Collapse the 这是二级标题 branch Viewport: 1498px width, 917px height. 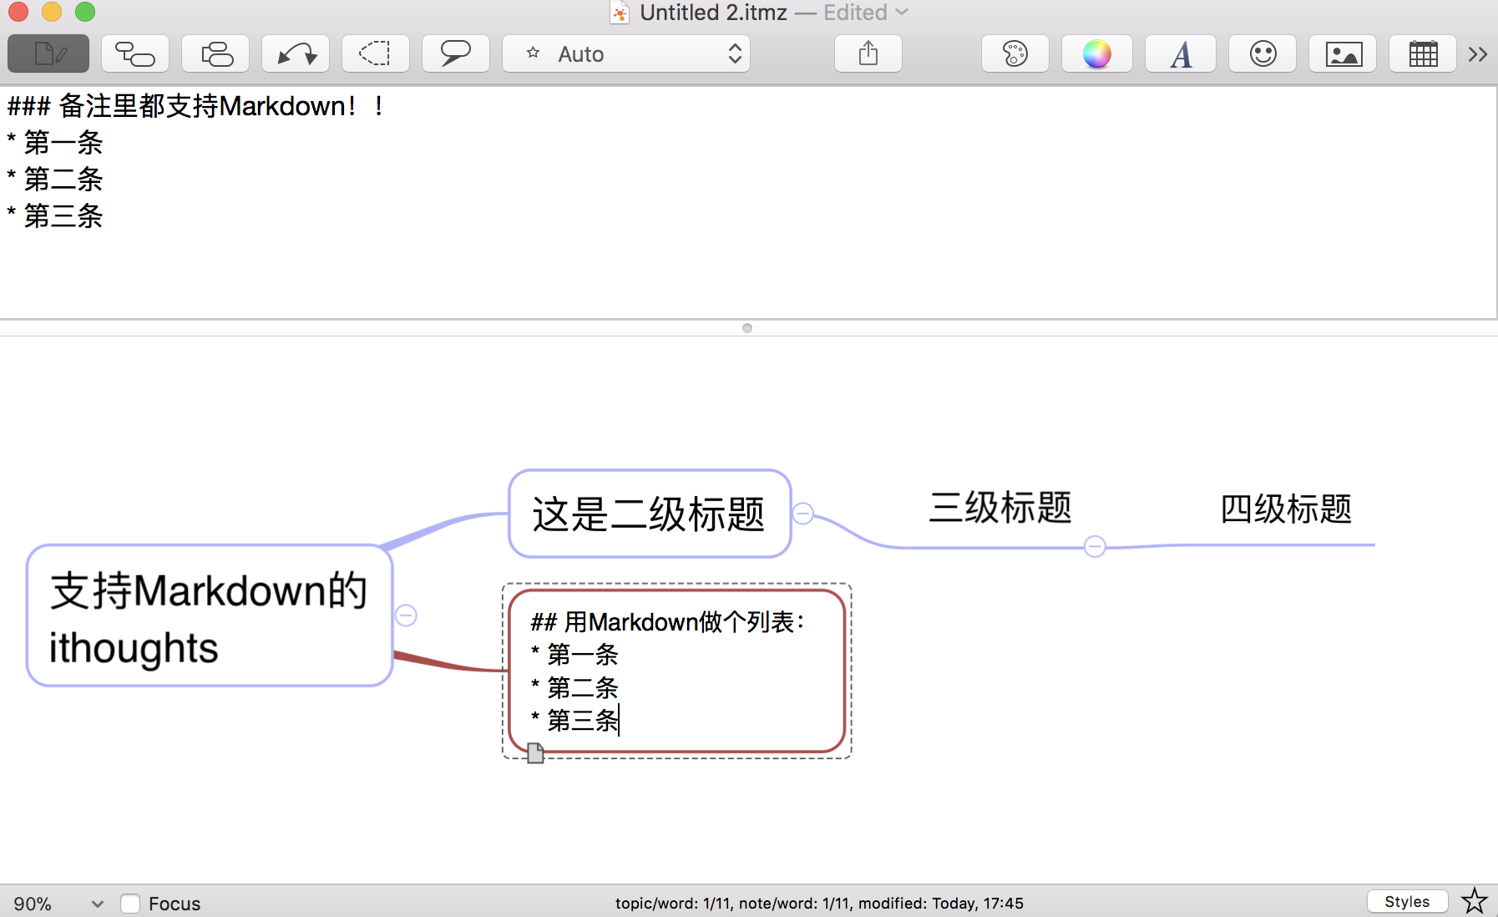click(x=803, y=514)
